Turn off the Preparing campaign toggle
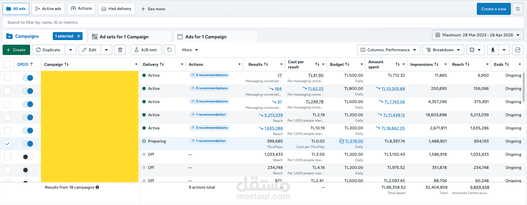Viewport: 527px width, 205px height. (x=28, y=144)
